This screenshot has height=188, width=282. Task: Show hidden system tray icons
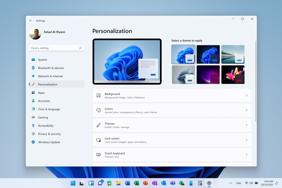coord(231,183)
